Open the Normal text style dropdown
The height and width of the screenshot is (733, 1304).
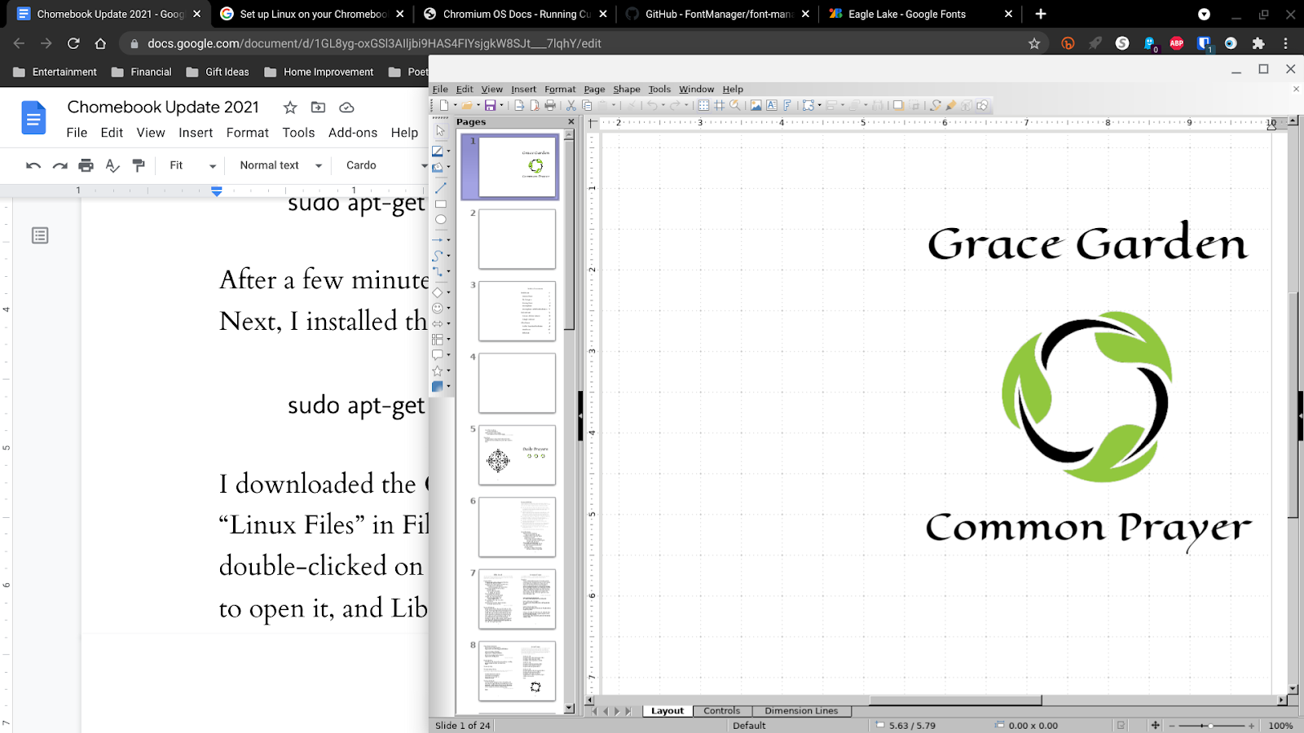280,165
